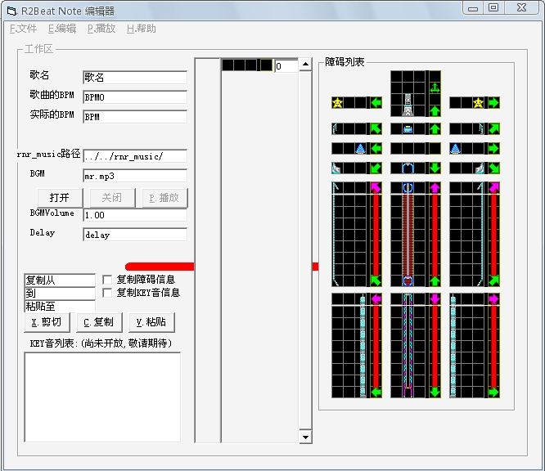Click the KEY音列表 list box
Screen dimensions: 545x471
pos(102,397)
